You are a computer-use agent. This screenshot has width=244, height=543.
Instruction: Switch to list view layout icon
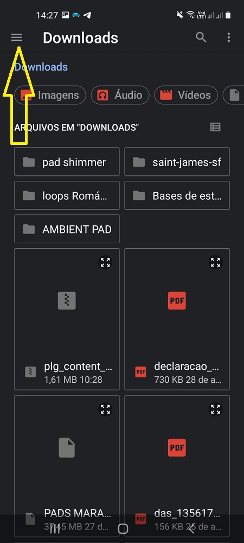click(215, 127)
